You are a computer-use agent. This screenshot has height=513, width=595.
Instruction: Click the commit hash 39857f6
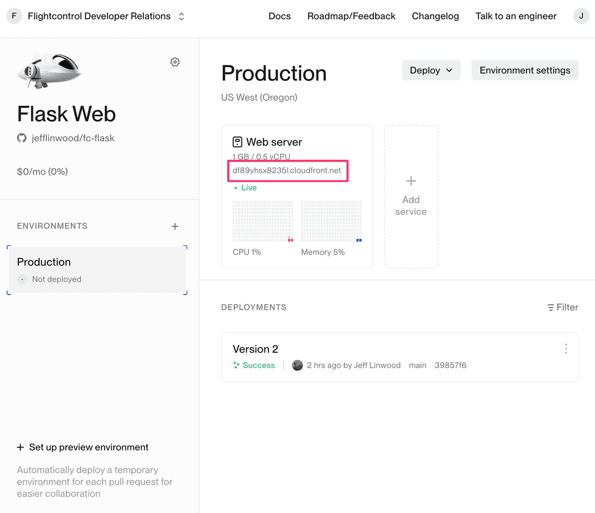(x=451, y=365)
